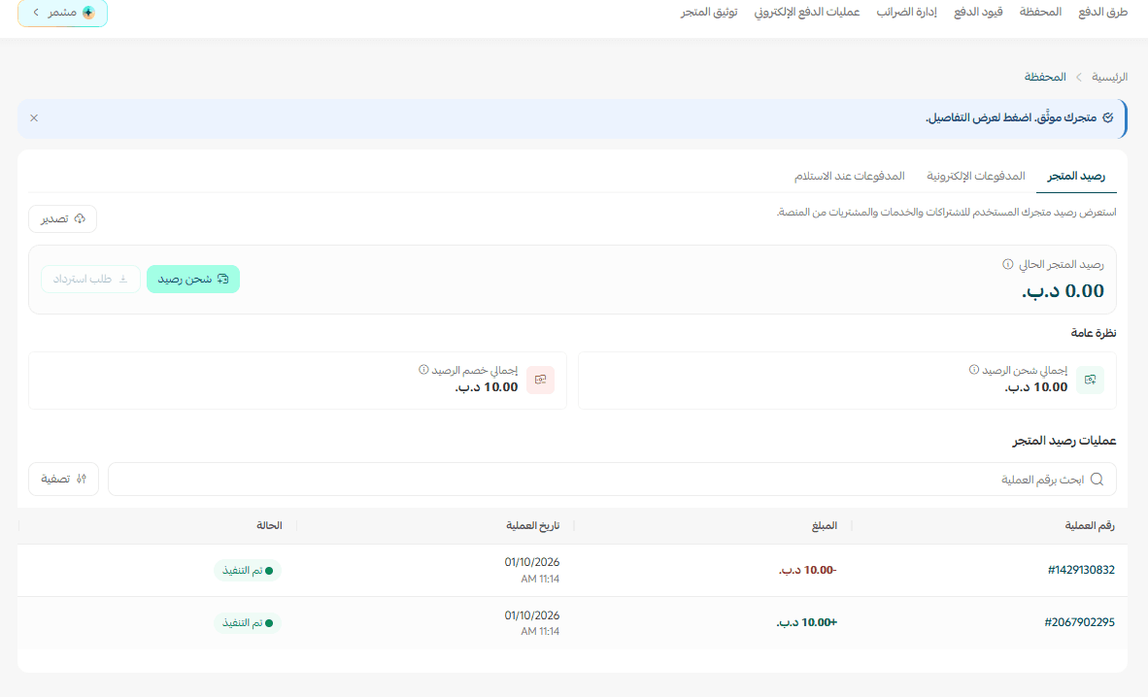
Task: Click تم التنفيذ status of #1429130832
Action: pyautogui.click(x=248, y=571)
